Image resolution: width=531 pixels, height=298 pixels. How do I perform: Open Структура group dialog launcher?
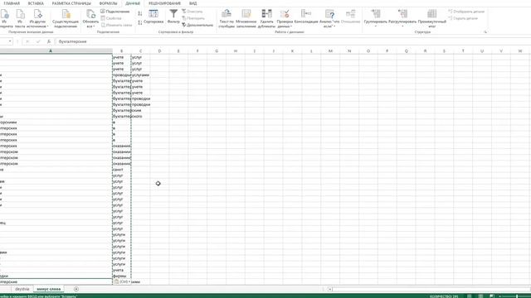coord(485,32)
